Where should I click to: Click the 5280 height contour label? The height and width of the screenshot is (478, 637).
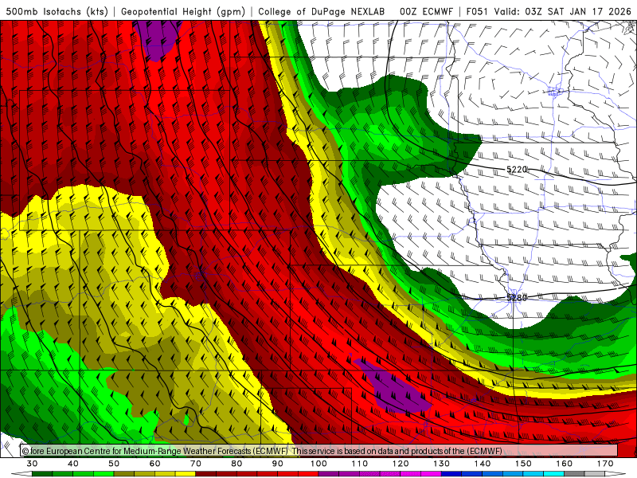(x=516, y=298)
